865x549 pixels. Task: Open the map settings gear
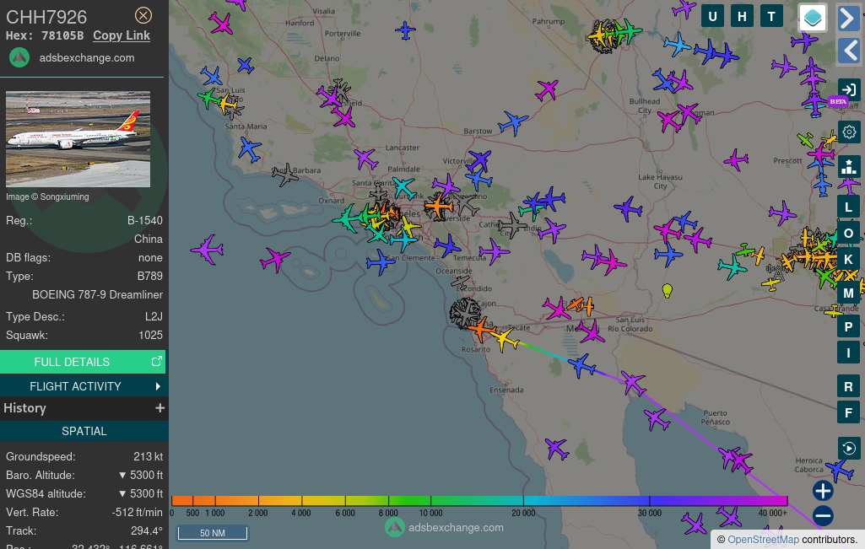point(849,132)
